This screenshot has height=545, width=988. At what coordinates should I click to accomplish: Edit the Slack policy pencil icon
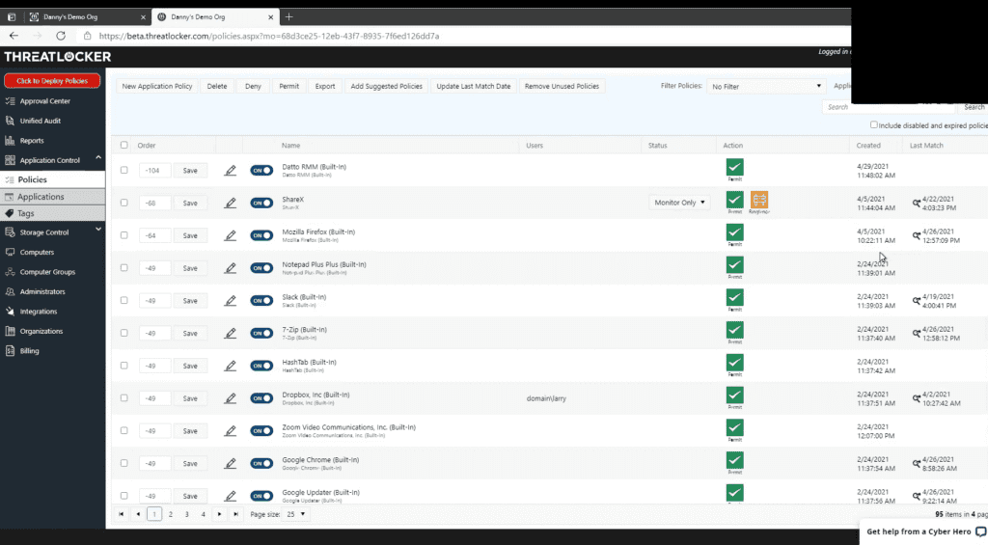point(230,301)
